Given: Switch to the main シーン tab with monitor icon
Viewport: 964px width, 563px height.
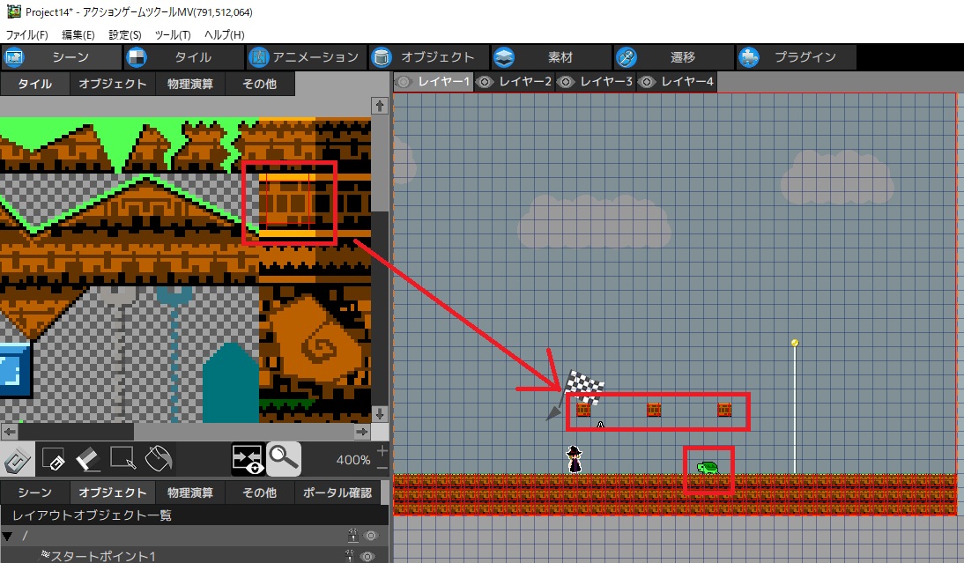Looking at the screenshot, I should (x=62, y=57).
